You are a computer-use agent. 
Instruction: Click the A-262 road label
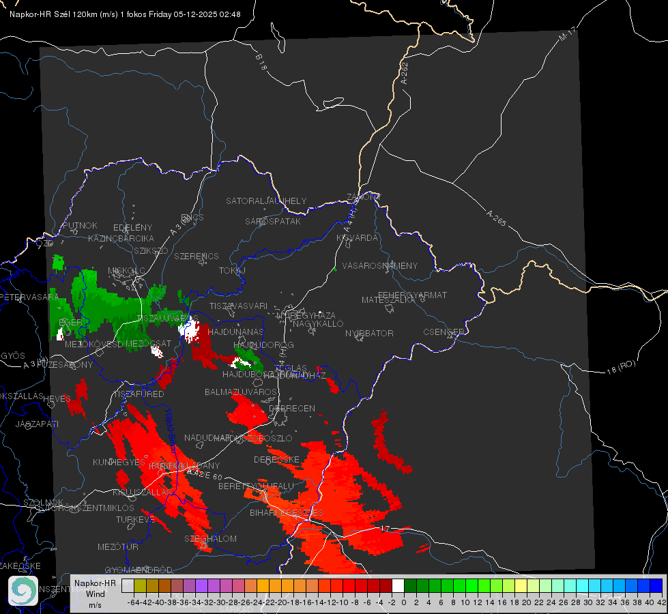coord(404,73)
